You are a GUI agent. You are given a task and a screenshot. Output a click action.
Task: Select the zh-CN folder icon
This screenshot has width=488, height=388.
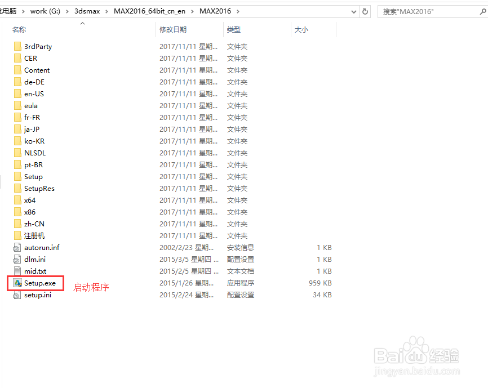17,224
